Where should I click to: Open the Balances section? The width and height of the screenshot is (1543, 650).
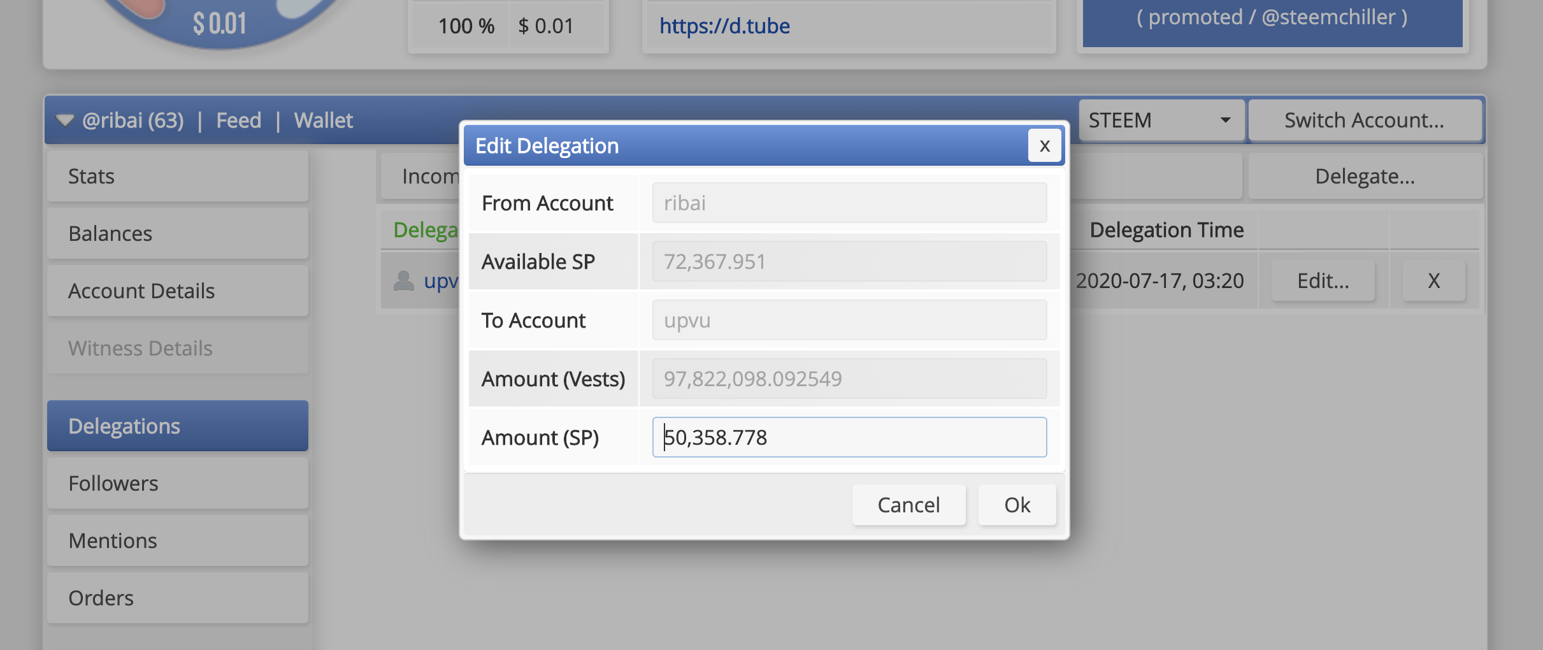coord(177,234)
